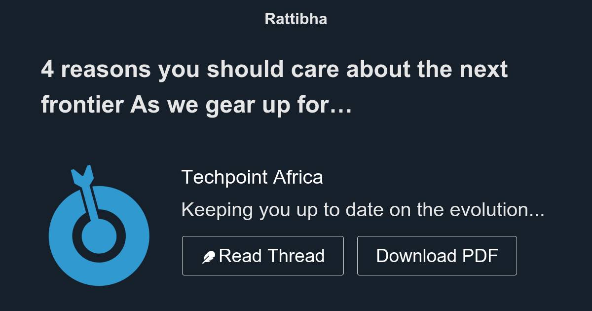Click the Rattibha site title
Screen dimensions: 592x311
296,19
